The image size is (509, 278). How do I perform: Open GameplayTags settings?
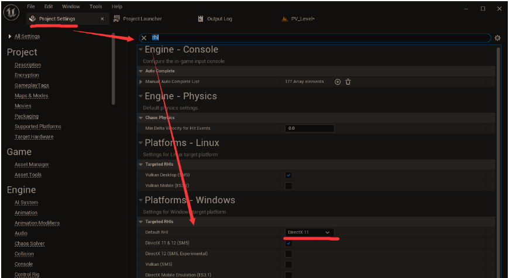[x=32, y=85]
